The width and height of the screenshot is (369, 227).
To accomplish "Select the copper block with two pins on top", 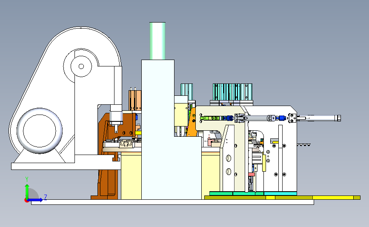I will click(x=135, y=100).
